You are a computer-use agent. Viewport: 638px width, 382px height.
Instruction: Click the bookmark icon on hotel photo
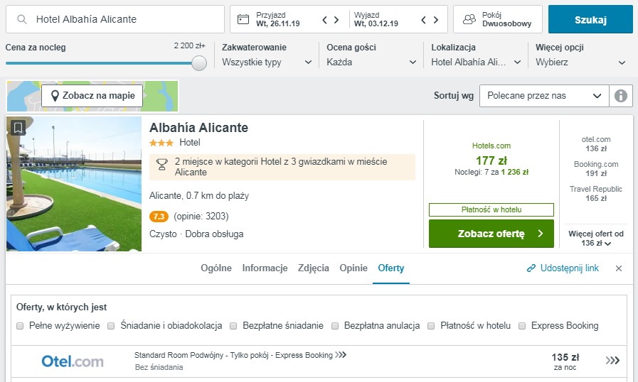(x=18, y=128)
